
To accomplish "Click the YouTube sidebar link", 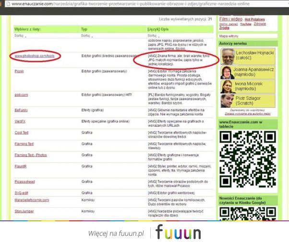I will [246, 24].
